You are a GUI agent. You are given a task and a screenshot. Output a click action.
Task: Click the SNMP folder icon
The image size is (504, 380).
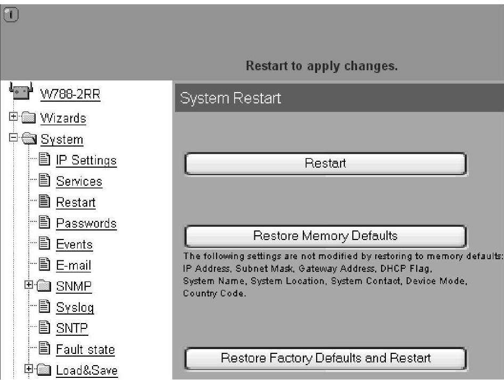(44, 285)
